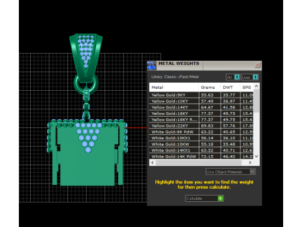Select the Yellow Gold:18KY R... row
The height and width of the screenshot is (227, 302).
tap(201, 120)
